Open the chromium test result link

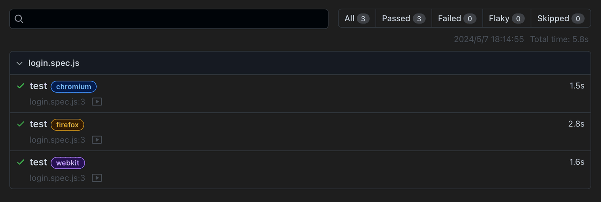coord(38,86)
